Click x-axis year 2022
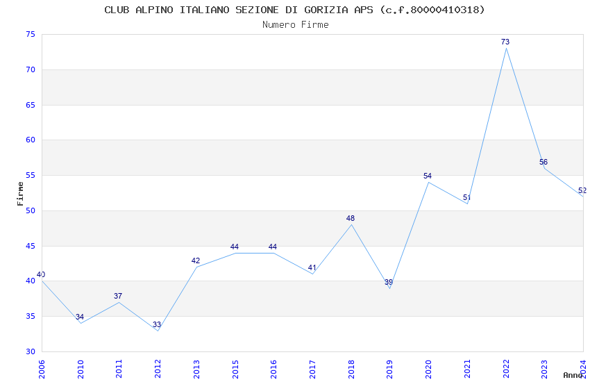This screenshot has width=590, height=382. pos(506,369)
